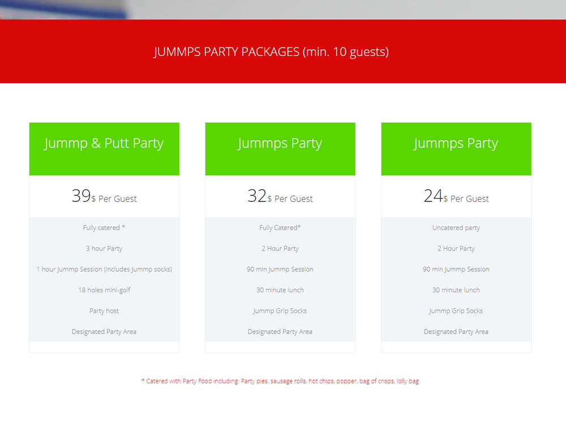The width and height of the screenshot is (566, 424).
Task: Click the Jummps Party header above $32 price
Action: [280, 144]
